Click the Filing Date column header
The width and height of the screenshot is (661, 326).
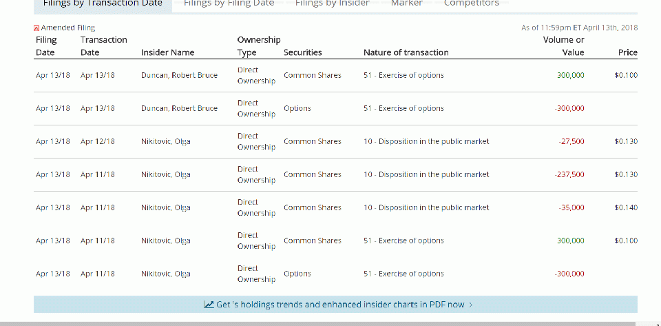point(46,46)
